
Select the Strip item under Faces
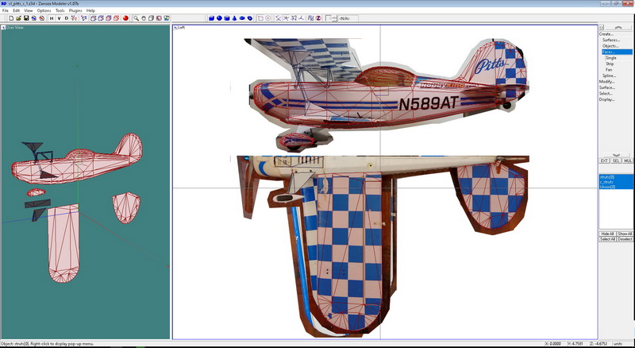tap(610, 64)
